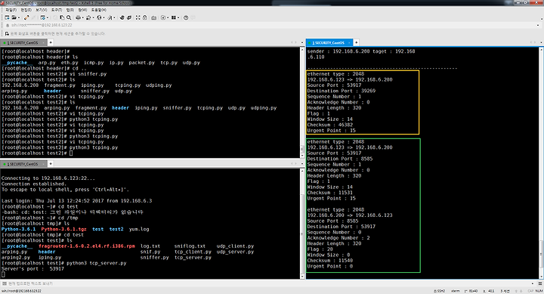Close SECURITY_CentOS tab in top-left pane
544x294 pixels.
[43, 42]
